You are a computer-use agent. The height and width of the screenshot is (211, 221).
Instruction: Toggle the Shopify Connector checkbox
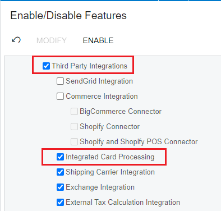[74, 127]
